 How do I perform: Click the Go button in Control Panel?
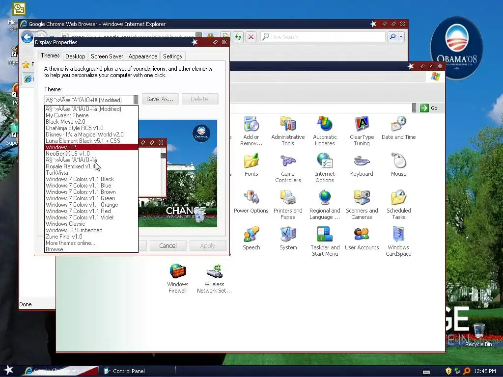click(428, 108)
